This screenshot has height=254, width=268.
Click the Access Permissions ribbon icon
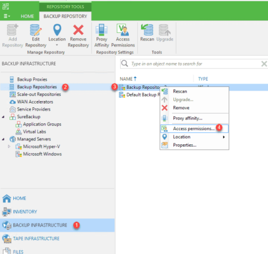click(123, 30)
